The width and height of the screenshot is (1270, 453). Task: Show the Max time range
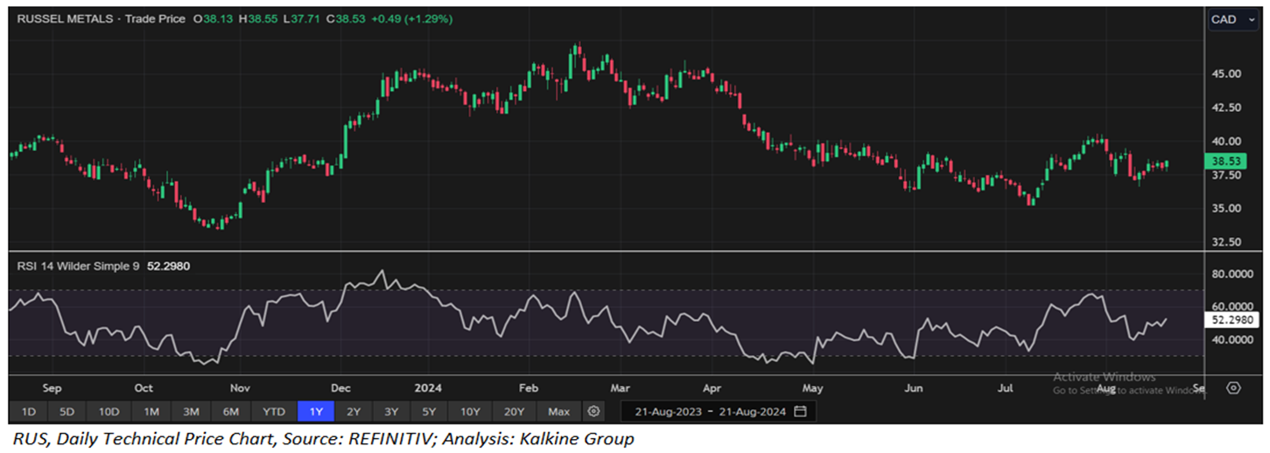pyautogui.click(x=558, y=411)
